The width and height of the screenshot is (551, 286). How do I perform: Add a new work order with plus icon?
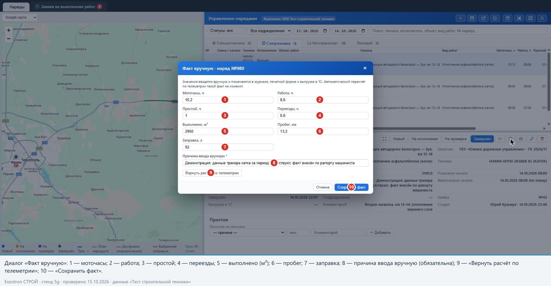coord(460,18)
